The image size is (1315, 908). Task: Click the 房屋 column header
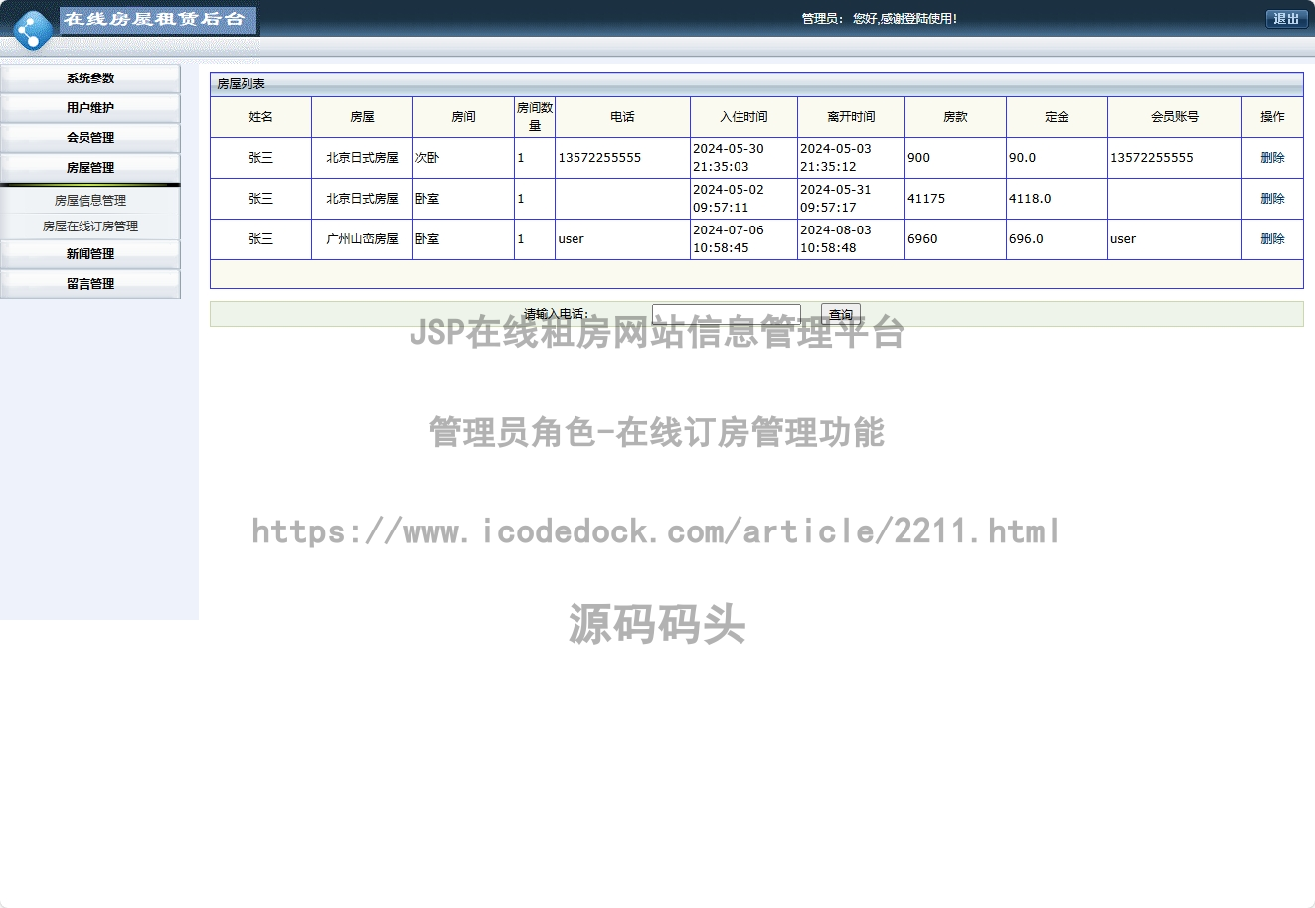(362, 117)
